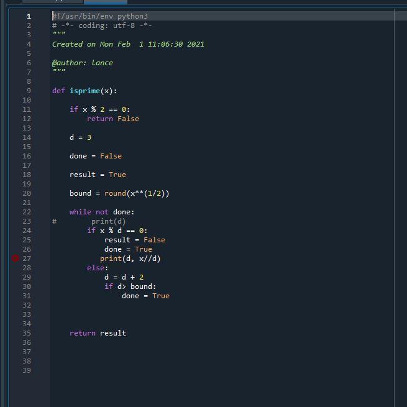
Task: Click the opening triple quotes on line 3
Action: point(59,33)
